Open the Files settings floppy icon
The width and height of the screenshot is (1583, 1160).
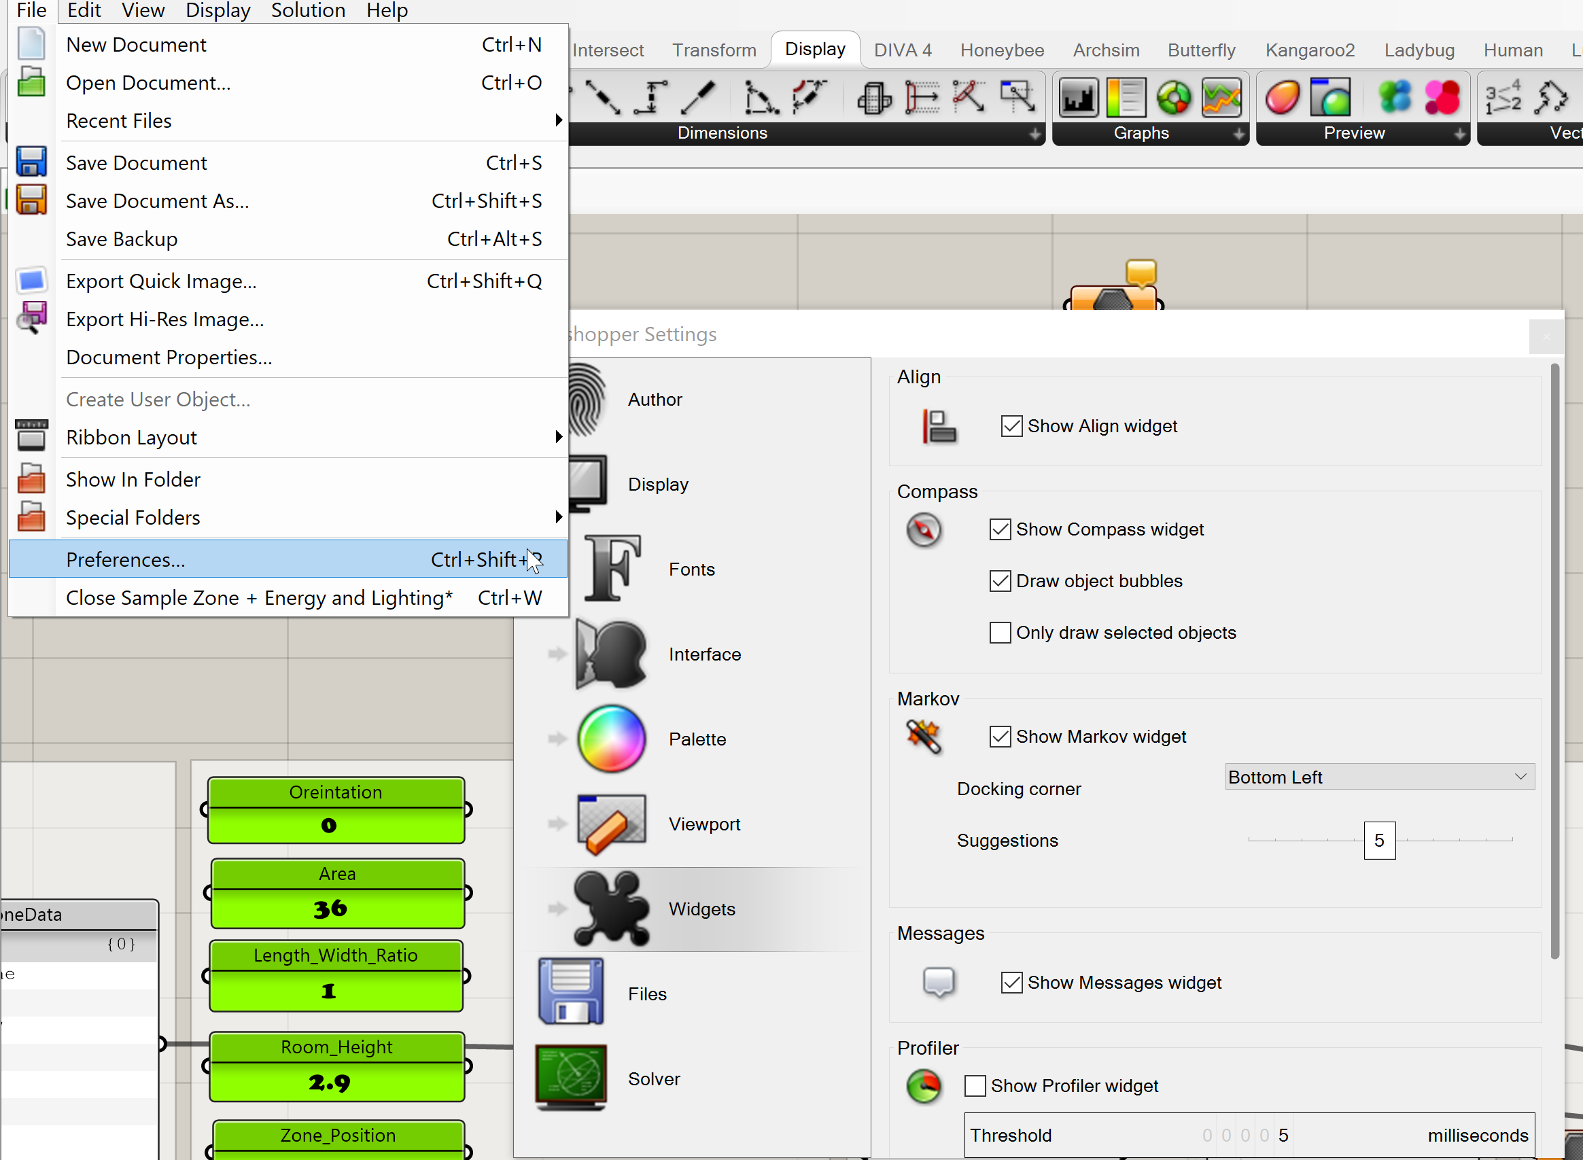click(x=570, y=992)
